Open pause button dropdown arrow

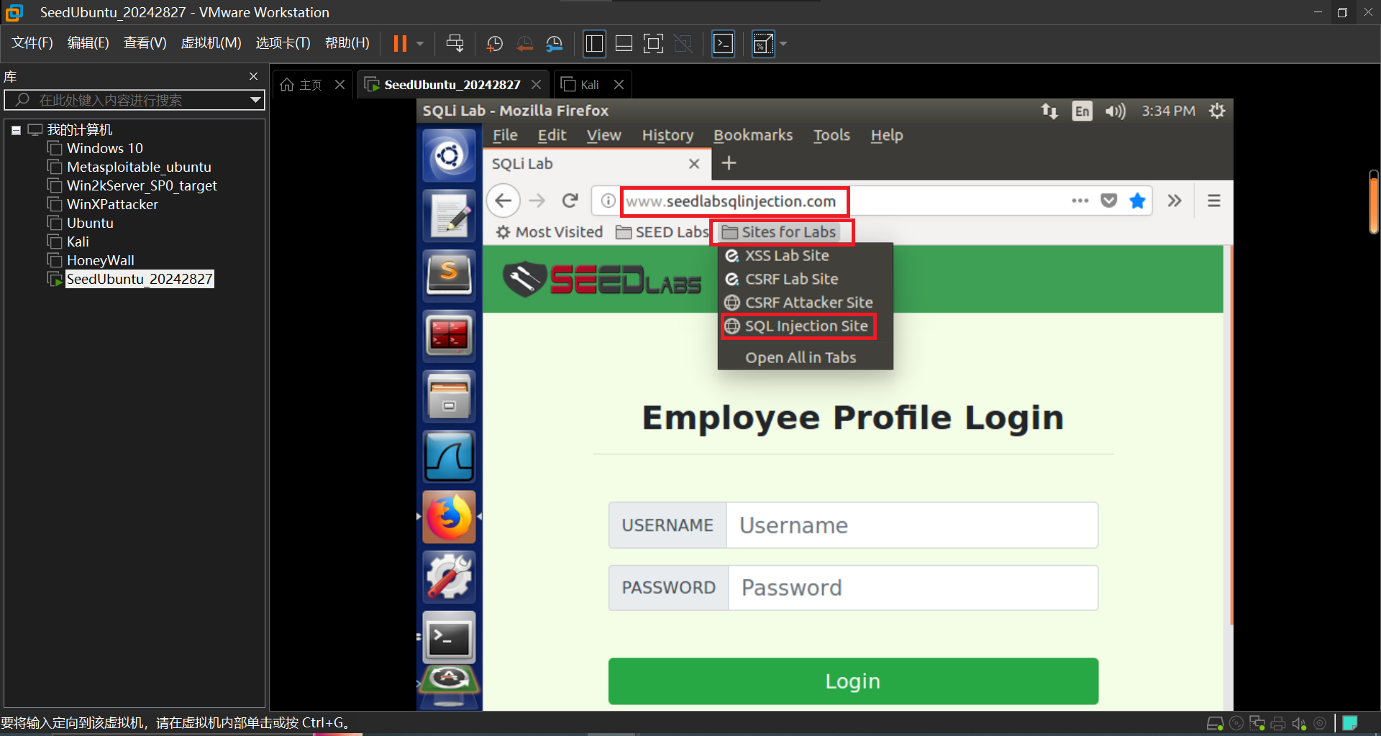420,44
